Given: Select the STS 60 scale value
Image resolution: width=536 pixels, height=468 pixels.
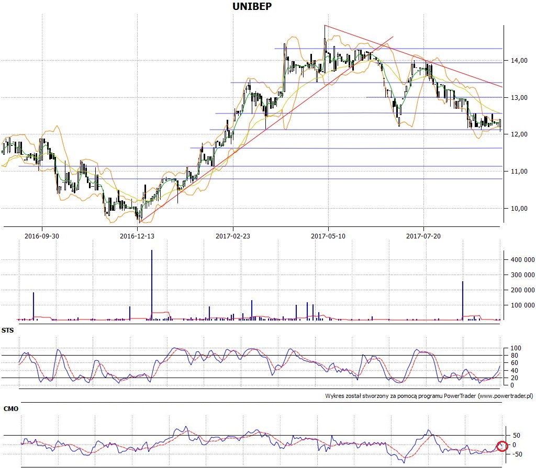Looking at the screenshot, I should [515, 363].
